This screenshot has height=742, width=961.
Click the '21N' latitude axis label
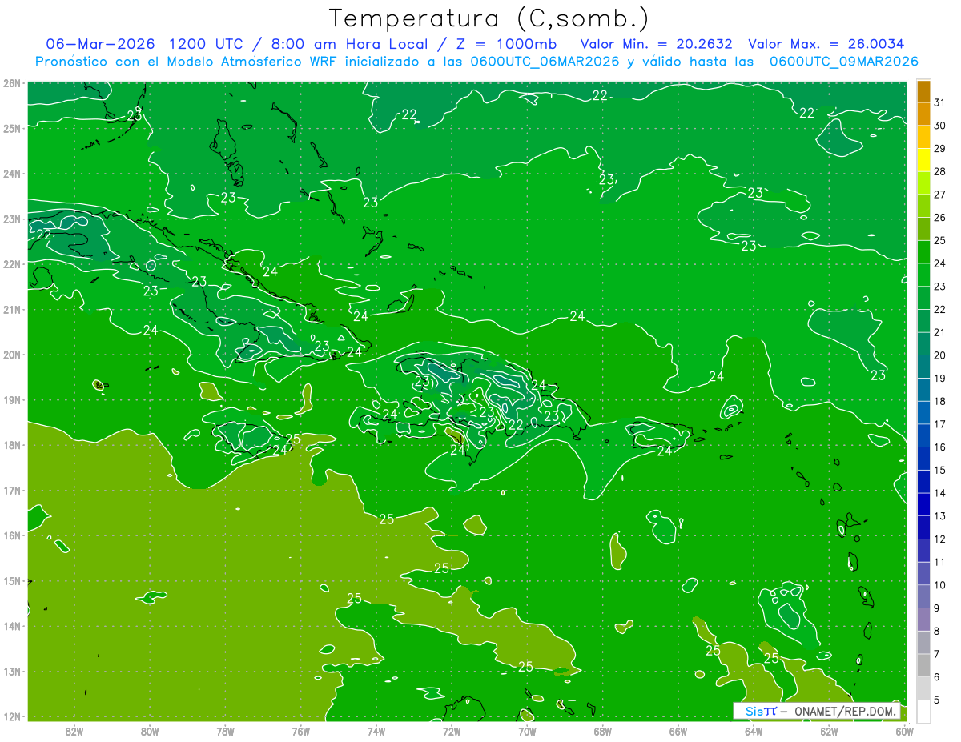click(x=12, y=309)
